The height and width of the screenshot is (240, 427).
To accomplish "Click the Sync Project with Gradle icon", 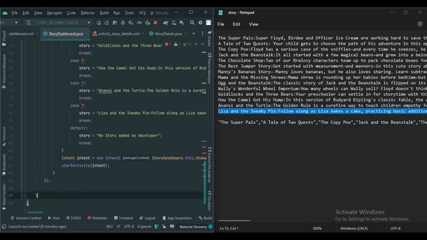I will click(x=165, y=23).
